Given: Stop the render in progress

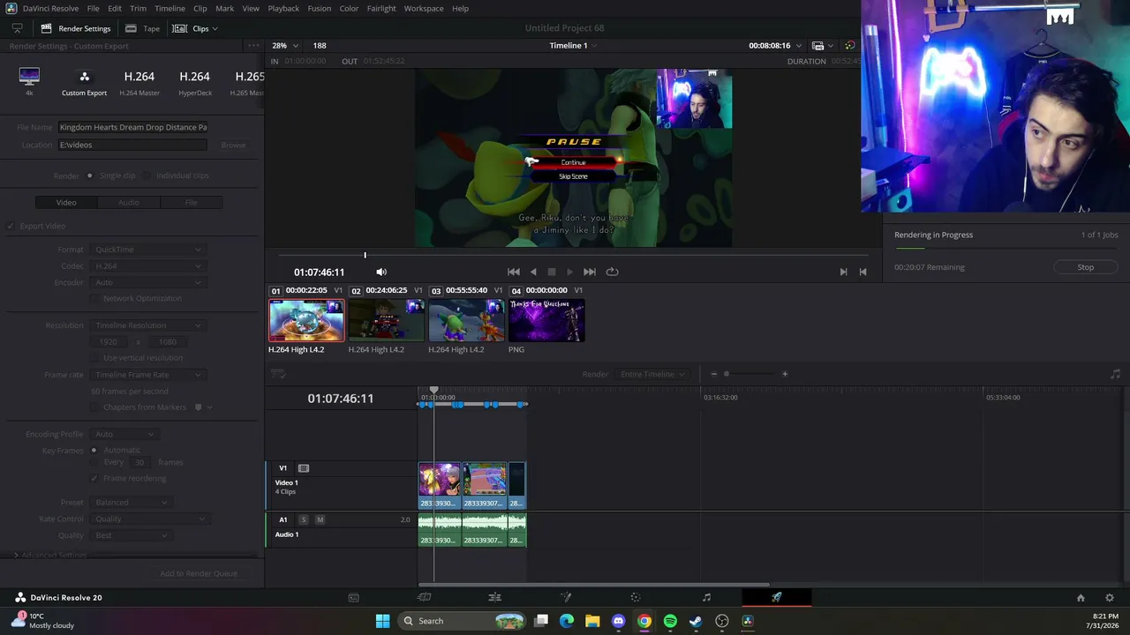Looking at the screenshot, I should 1086,267.
